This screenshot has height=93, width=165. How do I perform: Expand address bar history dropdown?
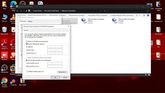coord(101,11)
